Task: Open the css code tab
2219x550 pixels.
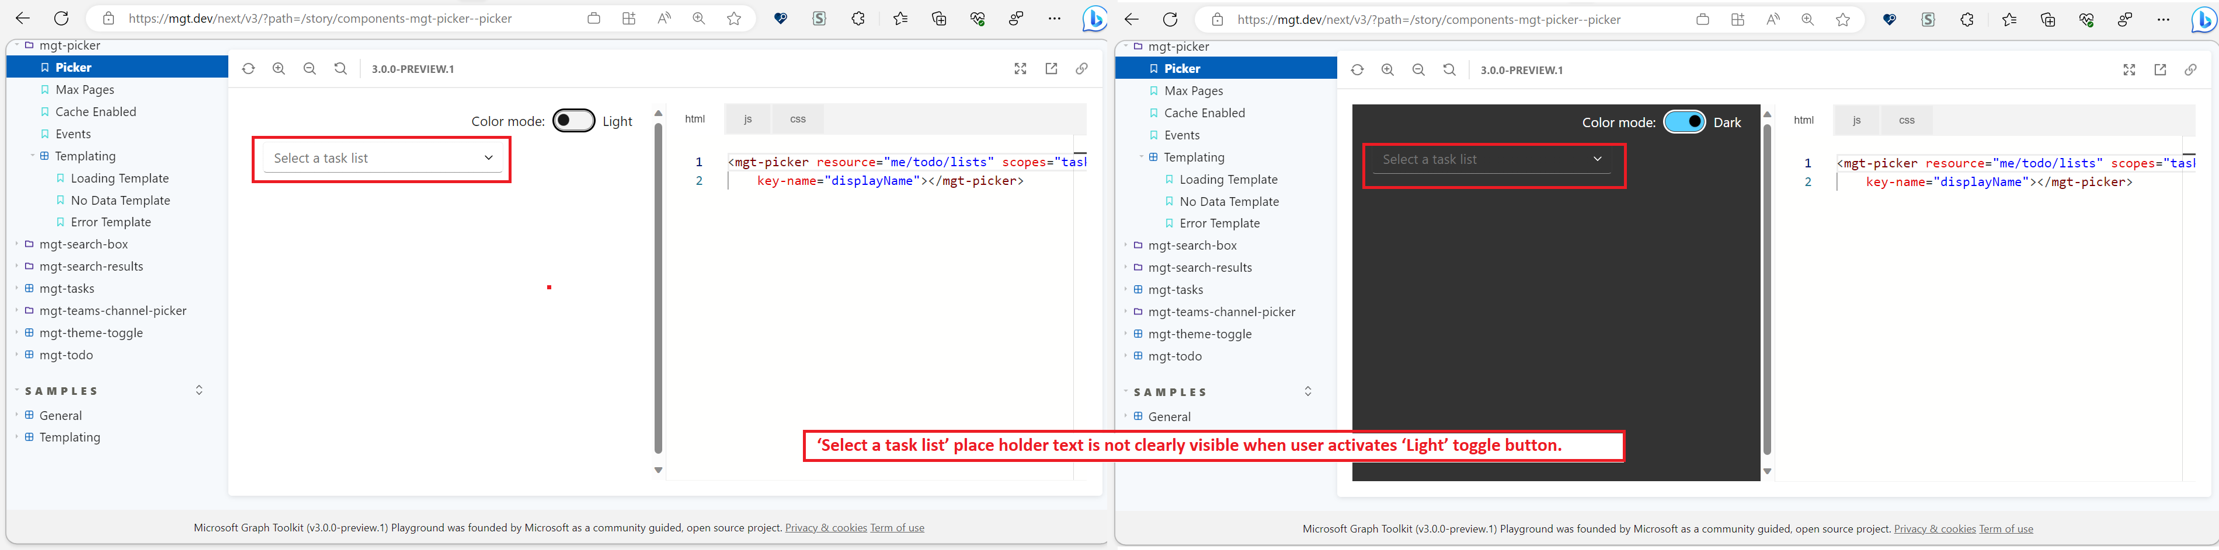Action: pos(797,119)
